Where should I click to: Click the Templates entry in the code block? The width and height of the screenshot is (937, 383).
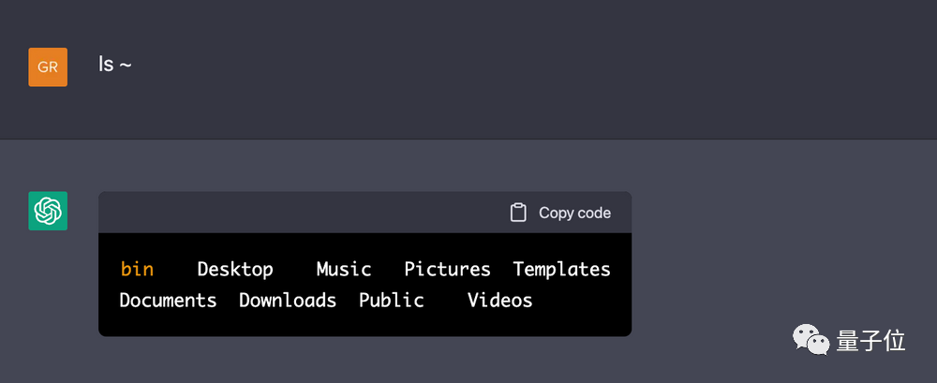click(x=561, y=270)
